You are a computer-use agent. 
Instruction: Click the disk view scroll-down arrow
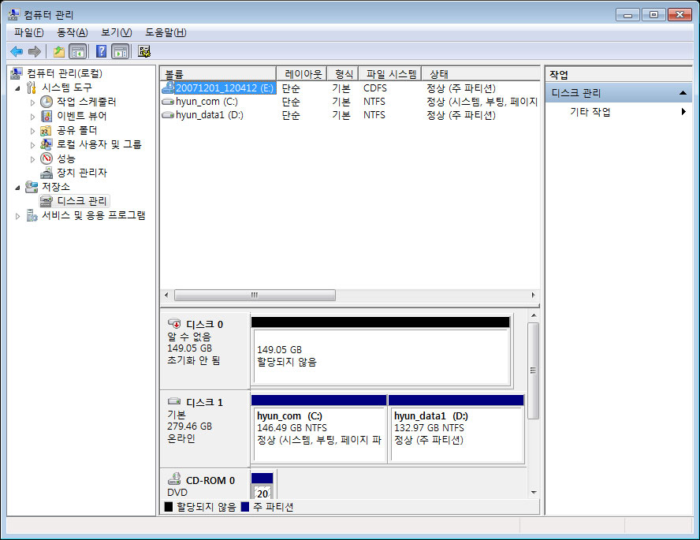[x=534, y=493]
